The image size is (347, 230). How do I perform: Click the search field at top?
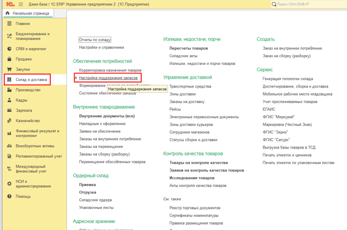(x=309, y=4)
